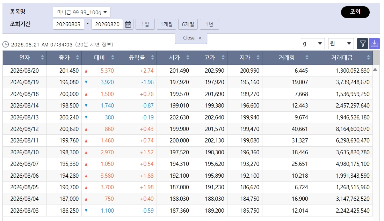The height and width of the screenshot is (221, 384).
Task: Click change rate +2.74
Action: 147,71
